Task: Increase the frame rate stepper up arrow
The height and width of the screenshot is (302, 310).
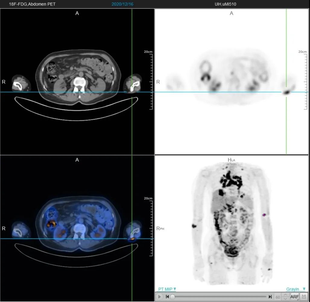Action: [x=285, y=295]
